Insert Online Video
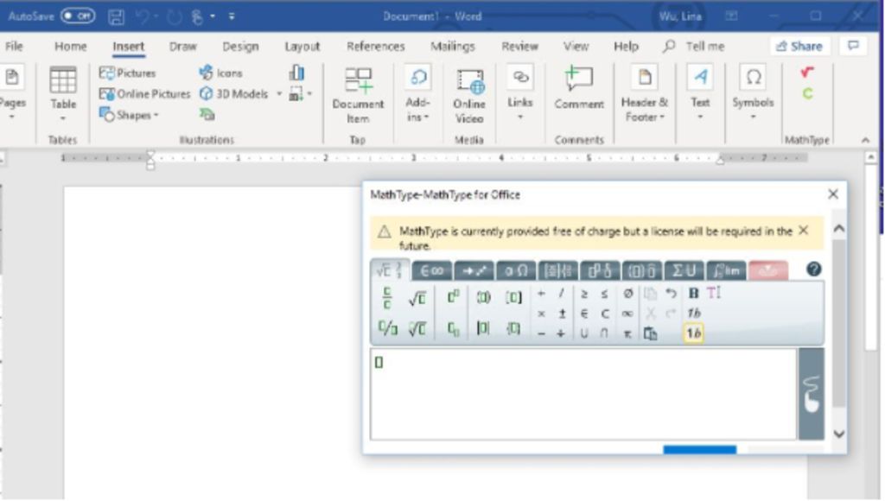The image size is (885, 501). (469, 95)
